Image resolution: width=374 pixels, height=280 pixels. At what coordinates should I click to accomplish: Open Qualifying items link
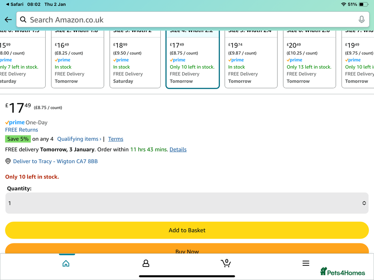coord(79,139)
